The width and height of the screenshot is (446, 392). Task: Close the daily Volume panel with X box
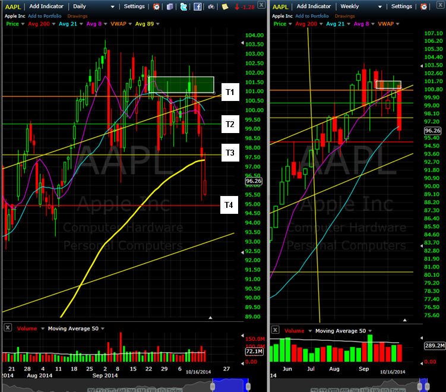[8, 328]
